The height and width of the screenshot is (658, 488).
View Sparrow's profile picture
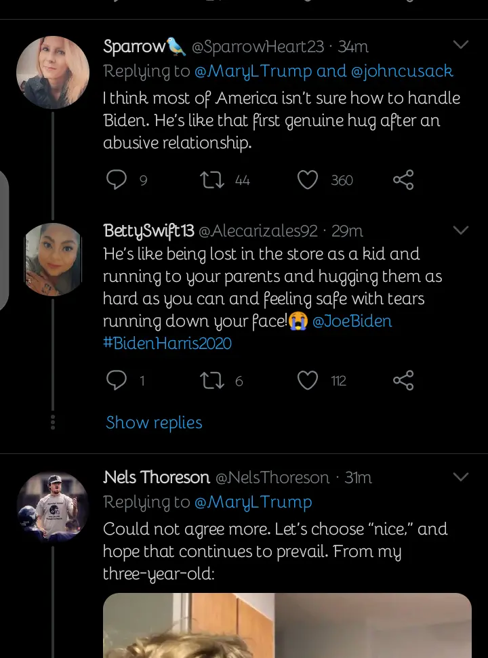53,73
